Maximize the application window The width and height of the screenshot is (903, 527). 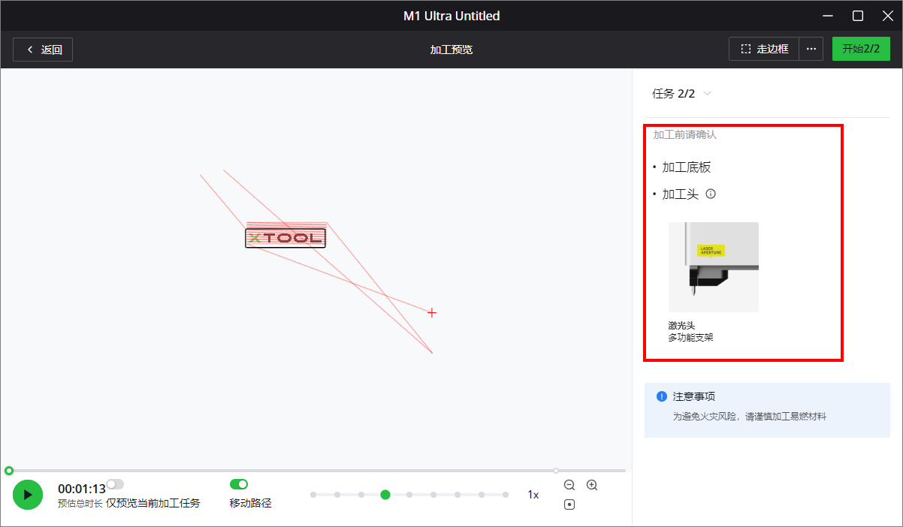click(x=858, y=15)
